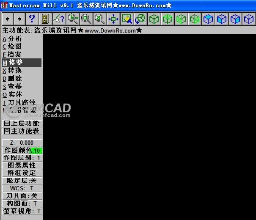256x220 pixels.
Task: Repaint the screen with brush icon
Action: (127, 19)
